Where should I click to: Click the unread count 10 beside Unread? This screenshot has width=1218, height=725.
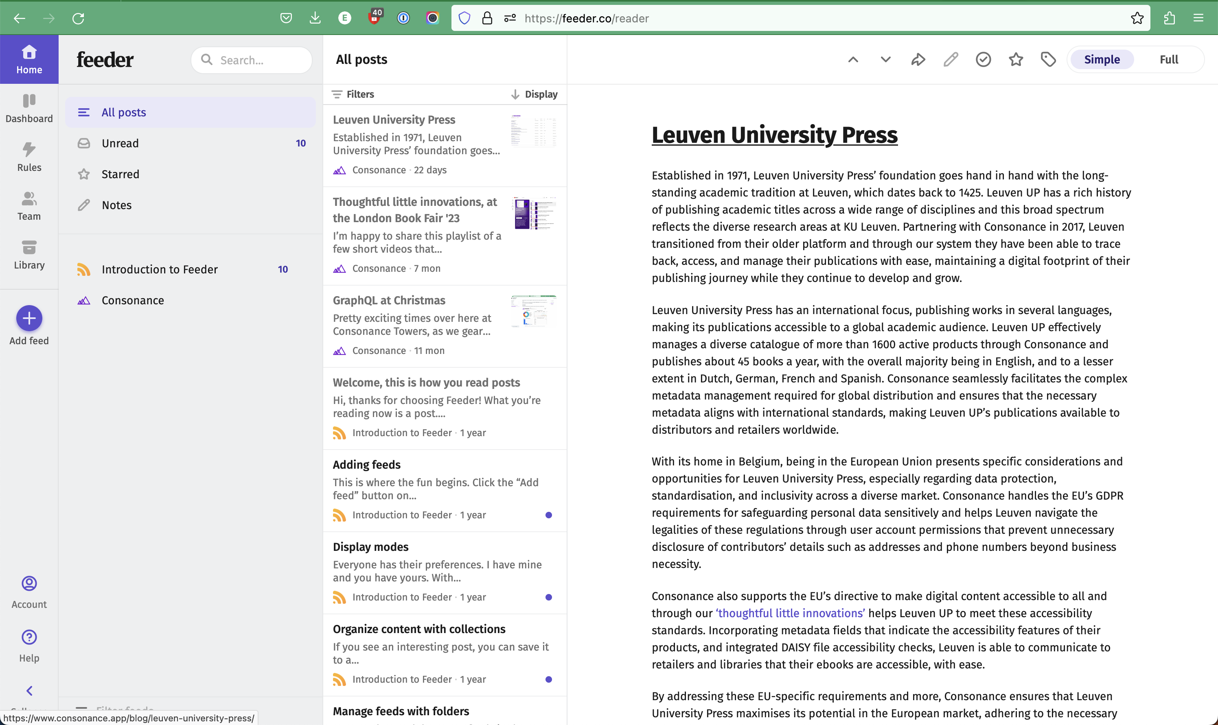pyautogui.click(x=300, y=143)
